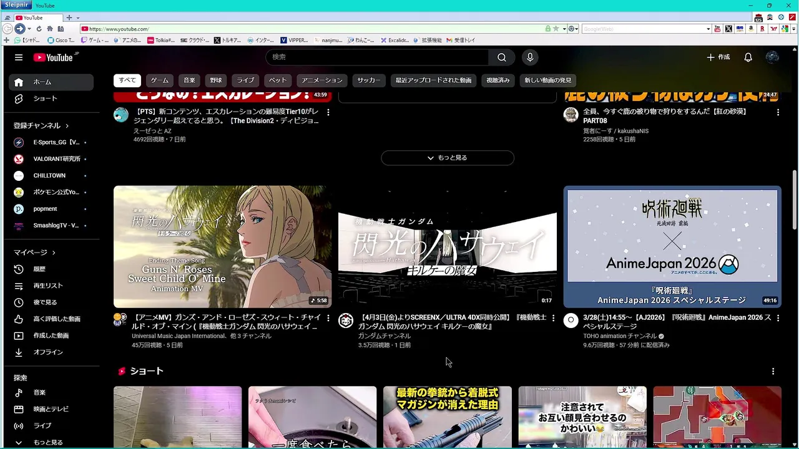Image resolution: width=799 pixels, height=449 pixels.
Task: Start voice search with microphone icon
Action: pyautogui.click(x=530, y=57)
